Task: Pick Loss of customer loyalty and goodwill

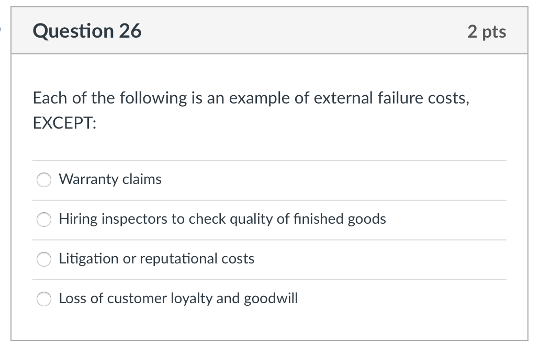Action: coord(44,299)
